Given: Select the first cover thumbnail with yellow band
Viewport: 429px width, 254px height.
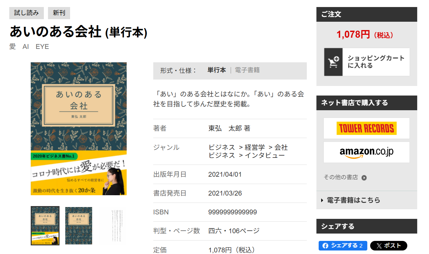Looking at the screenshot, I should [45, 226].
